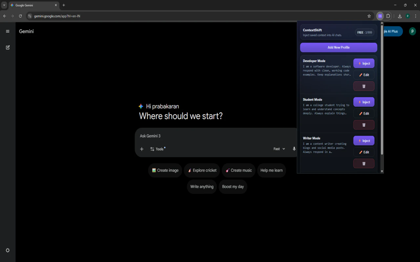The image size is (420, 262).
Task: Choose the Boost my day suggestion
Action: [x=233, y=187]
